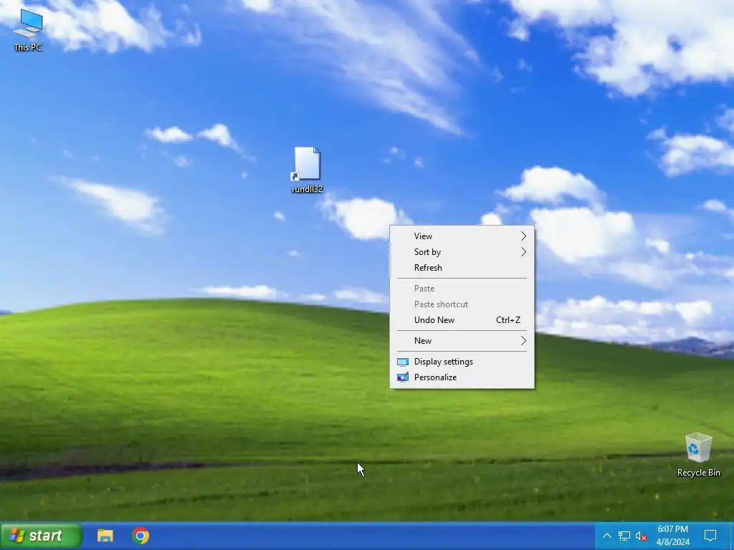This screenshot has width=734, height=550.
Task: Open Personalize from the context menu
Action: point(462,377)
